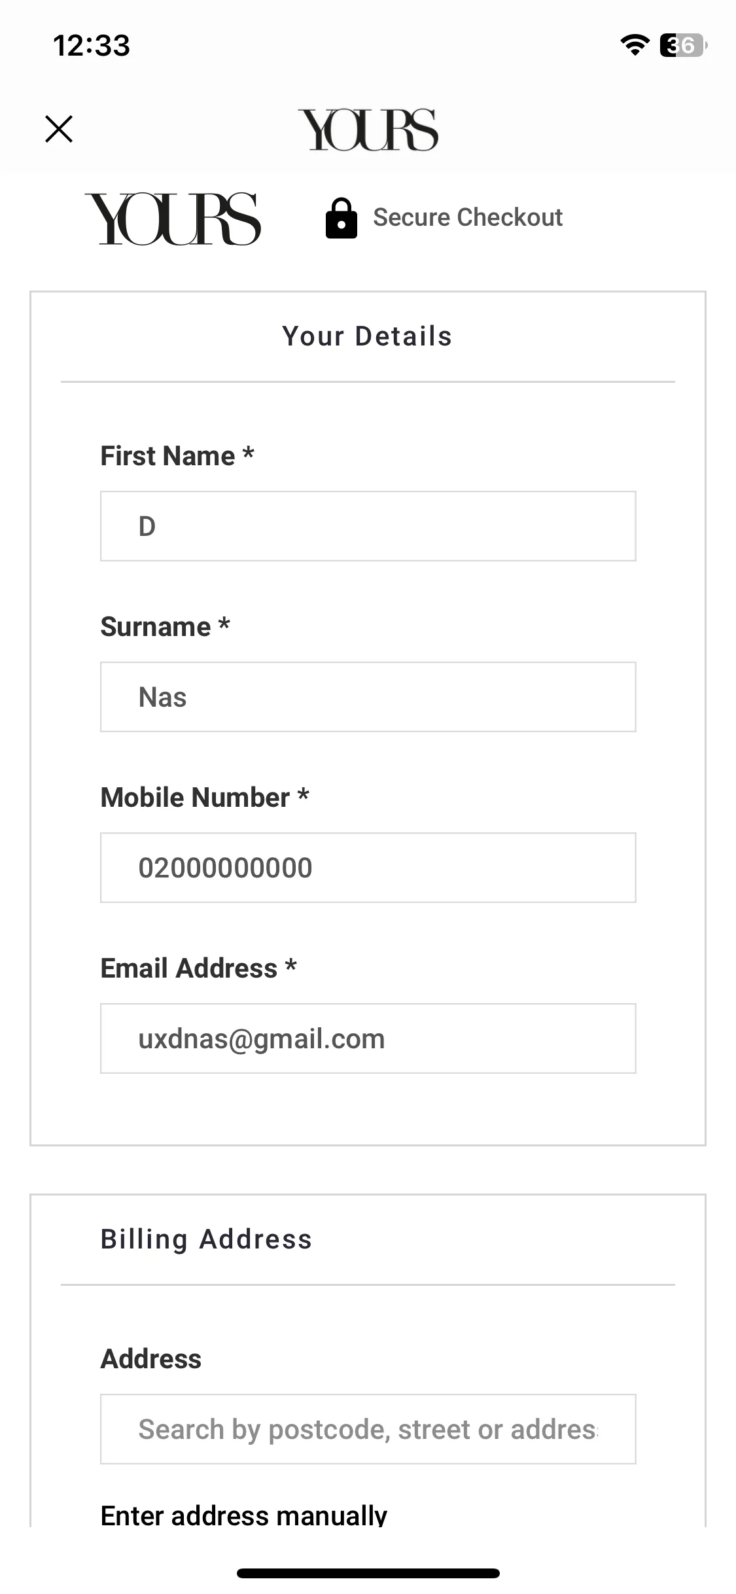Tap the Wi-Fi status icon
The height and width of the screenshot is (1594, 736).
click(x=634, y=45)
